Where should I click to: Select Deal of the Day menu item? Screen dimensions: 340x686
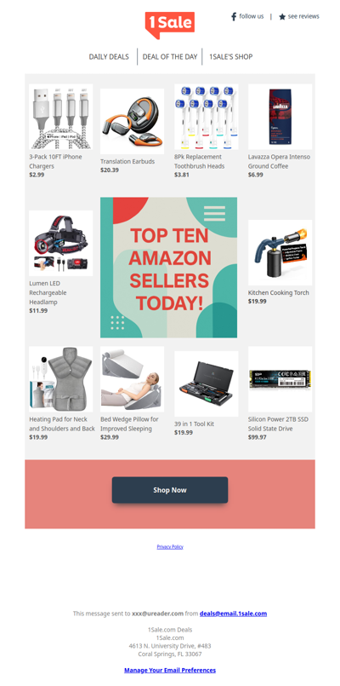tap(170, 56)
